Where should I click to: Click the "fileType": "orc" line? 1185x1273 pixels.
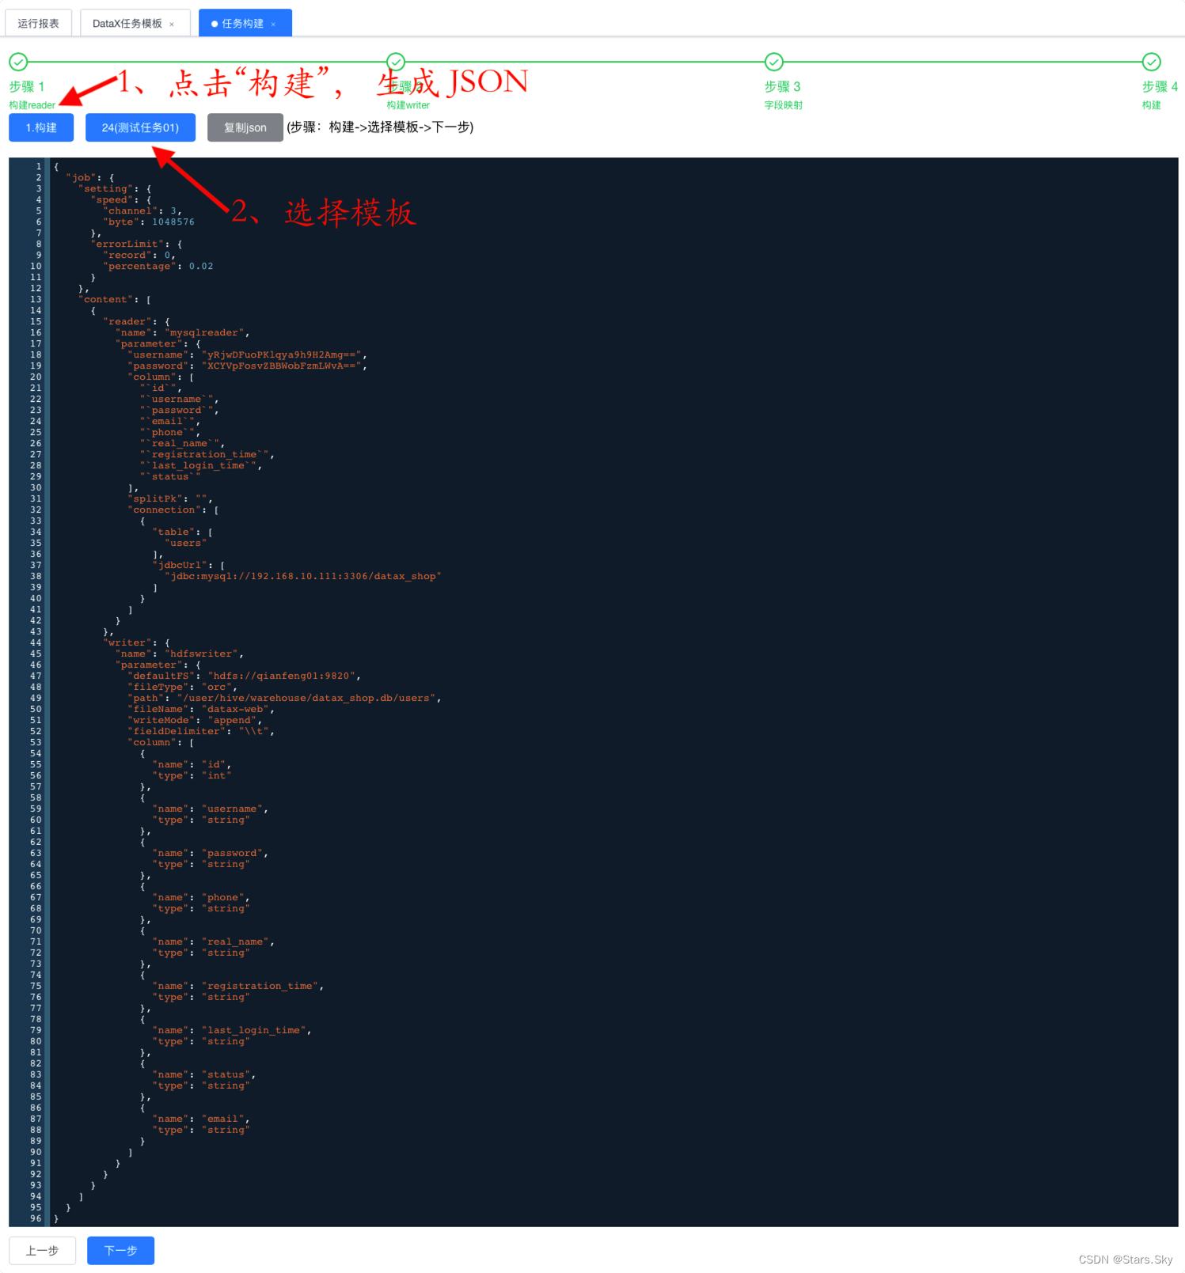pos(183,687)
